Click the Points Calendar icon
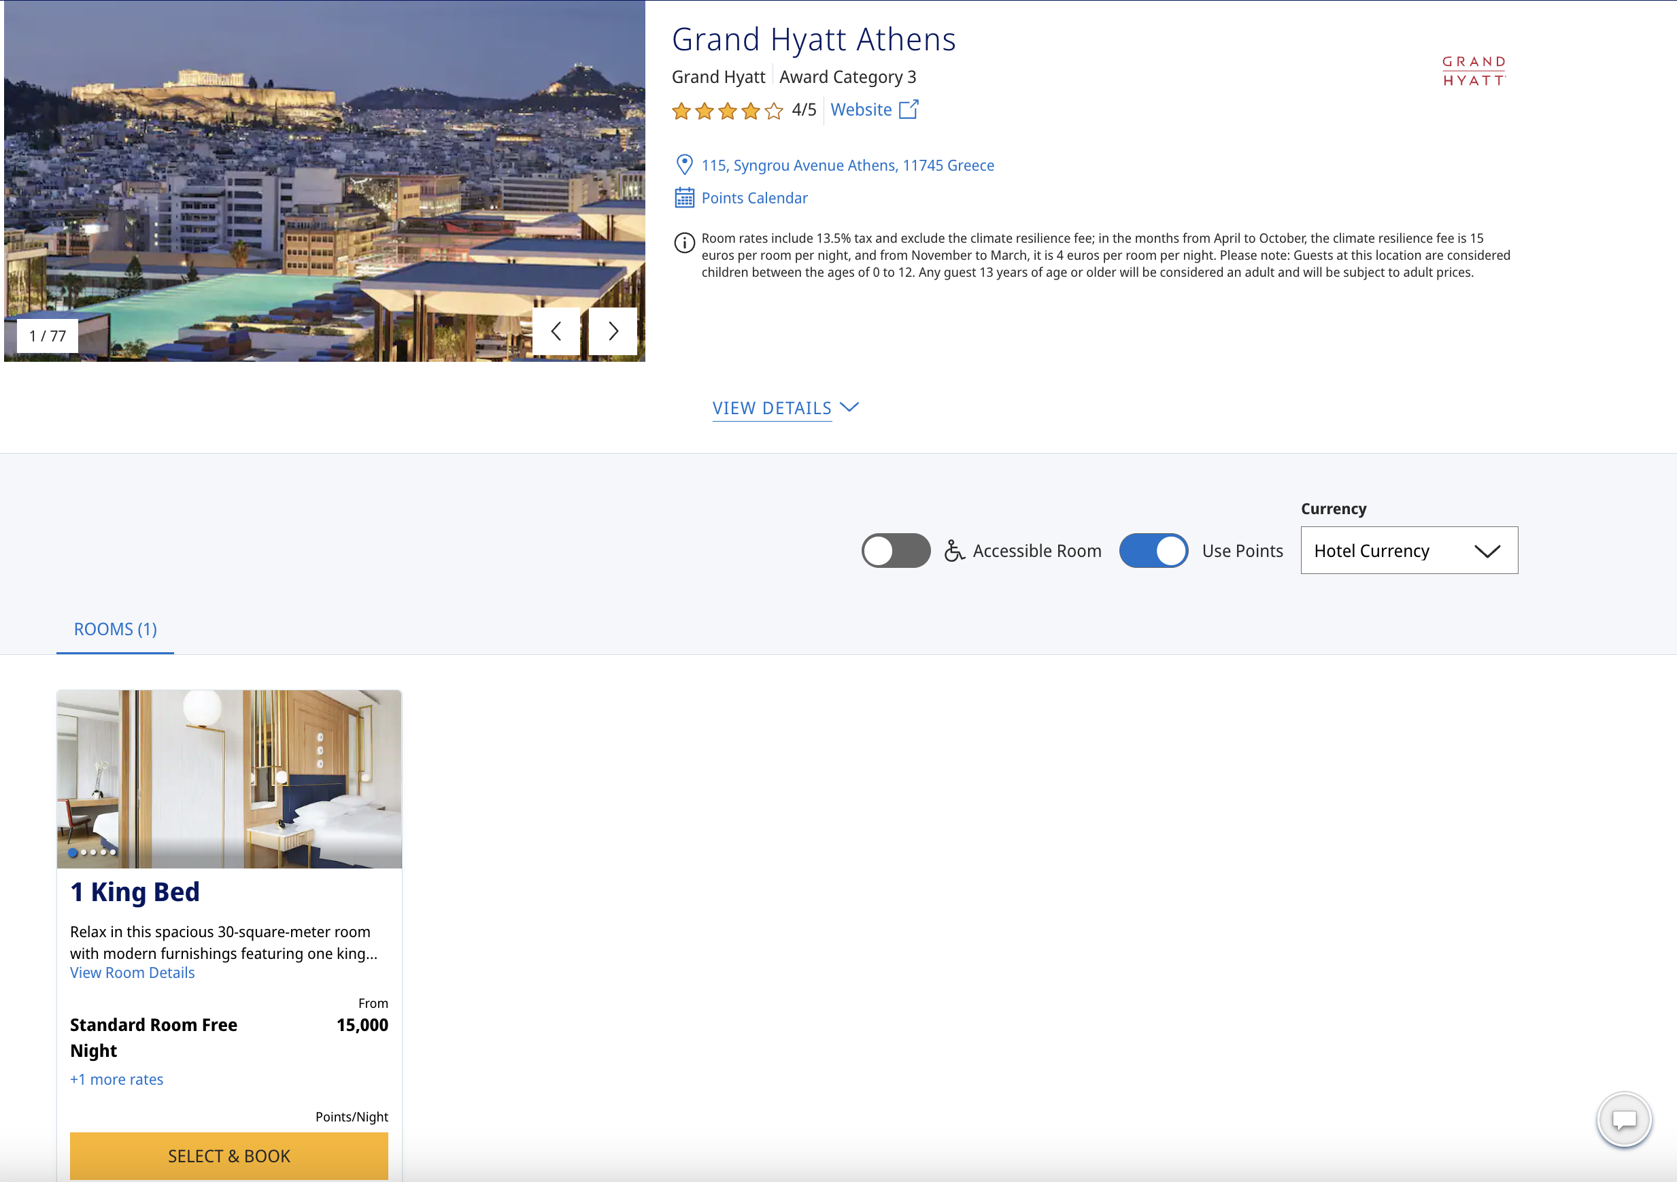 coord(684,198)
